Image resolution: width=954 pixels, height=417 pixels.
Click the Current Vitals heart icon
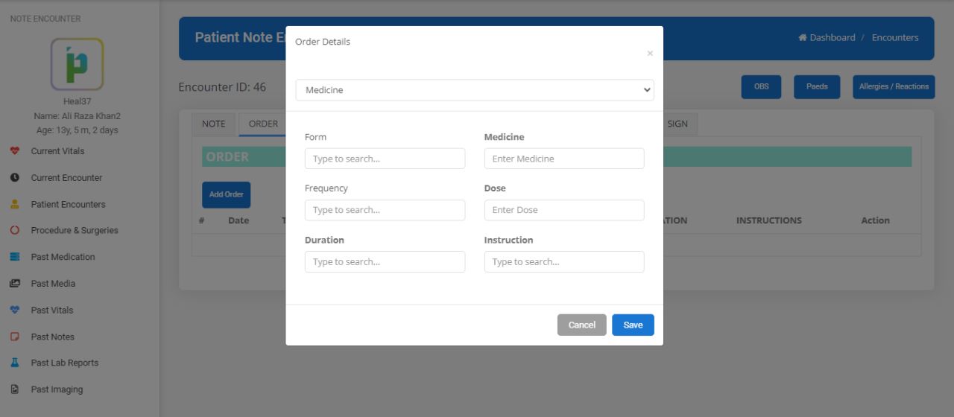coord(15,151)
